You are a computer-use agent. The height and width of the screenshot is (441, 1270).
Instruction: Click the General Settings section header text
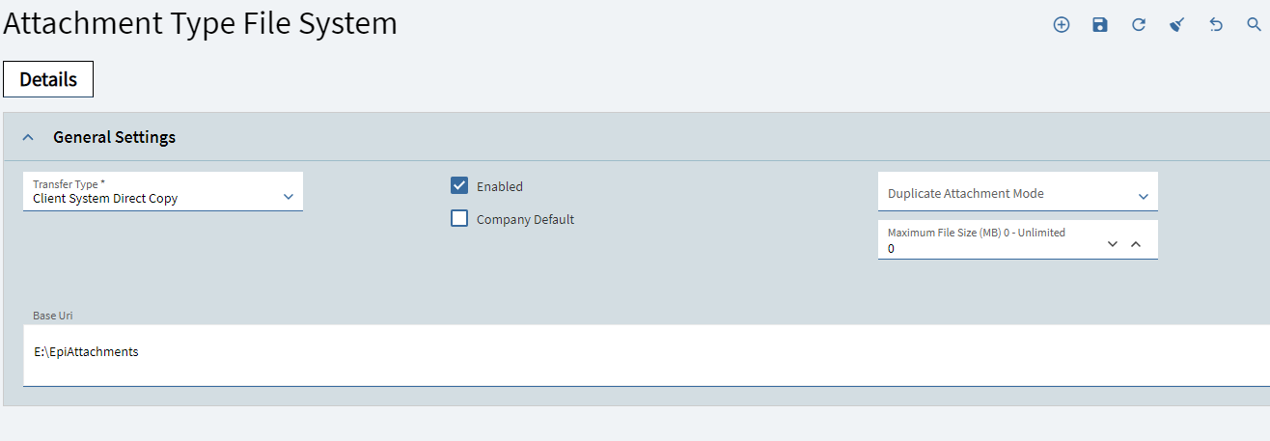coord(114,137)
